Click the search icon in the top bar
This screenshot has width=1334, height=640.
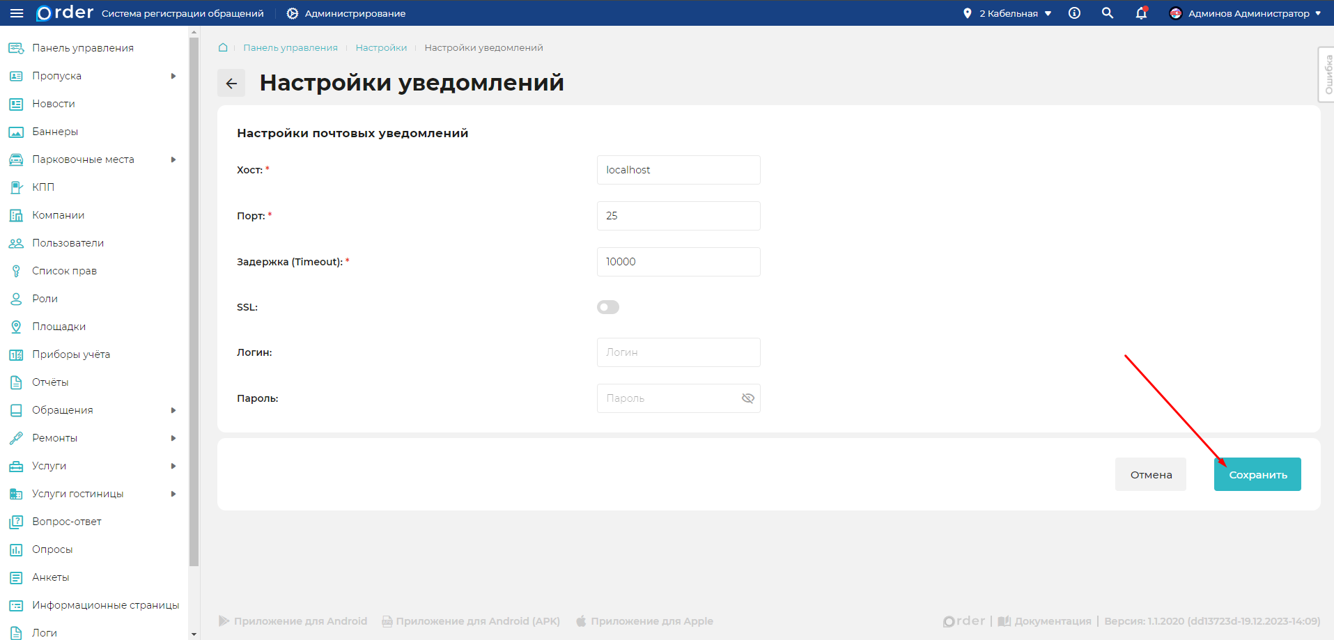(x=1107, y=13)
